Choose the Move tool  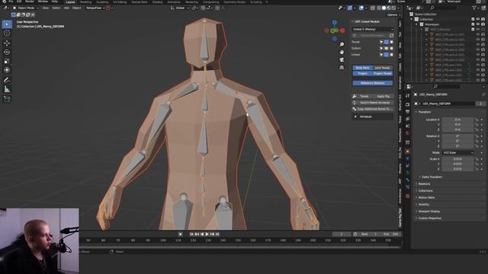click(7, 43)
